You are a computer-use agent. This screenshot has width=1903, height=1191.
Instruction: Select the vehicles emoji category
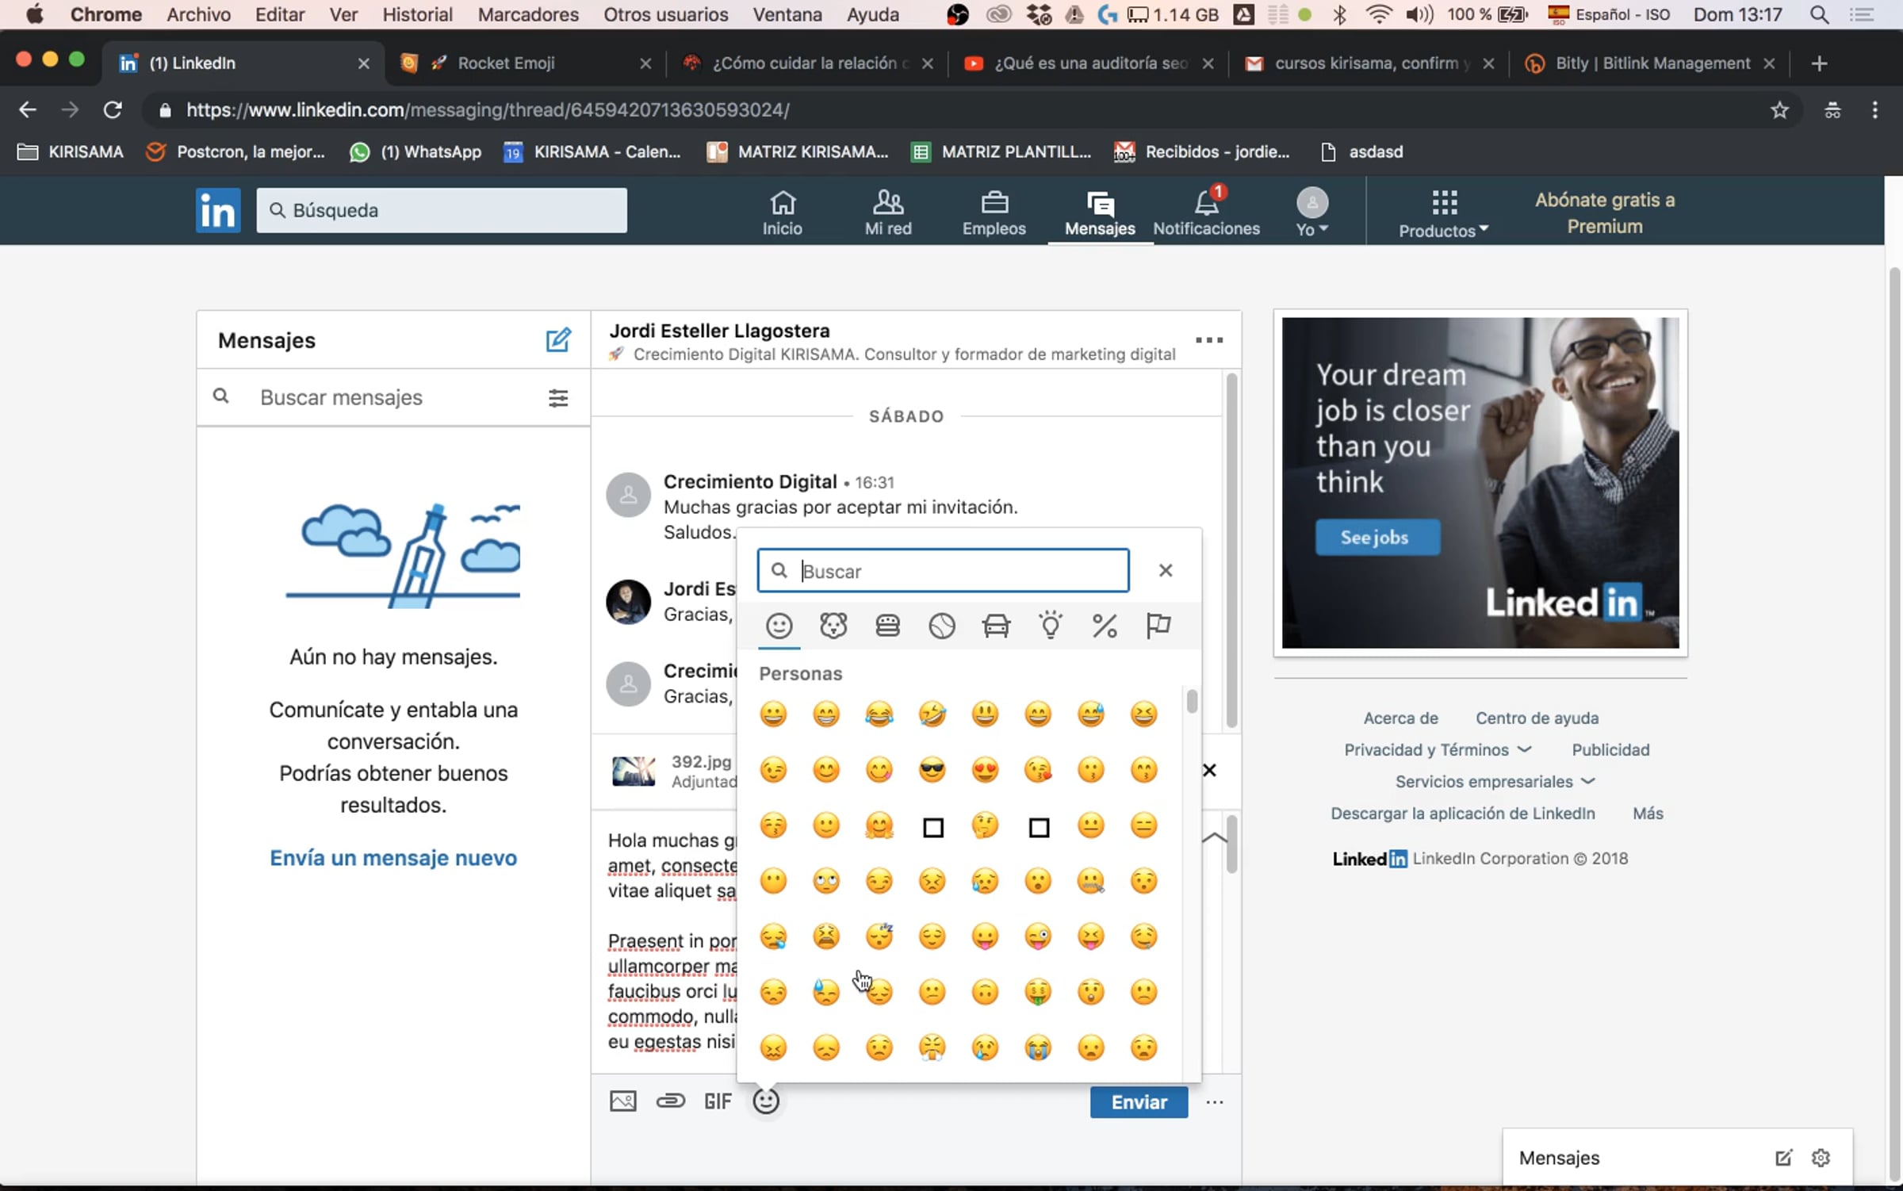pyautogui.click(x=996, y=626)
